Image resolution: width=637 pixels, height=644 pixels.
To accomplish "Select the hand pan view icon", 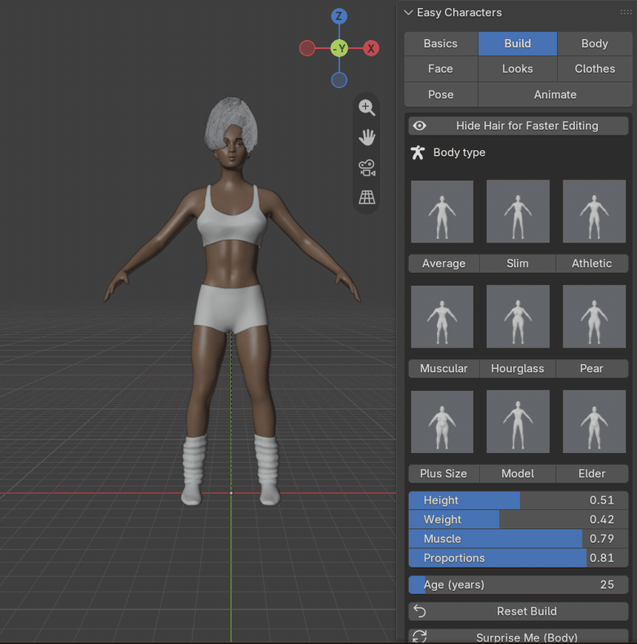I will coord(367,138).
